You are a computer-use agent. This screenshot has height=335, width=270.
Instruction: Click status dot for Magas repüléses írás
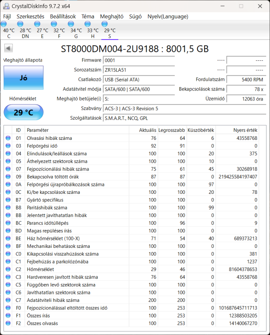[x=8, y=231]
